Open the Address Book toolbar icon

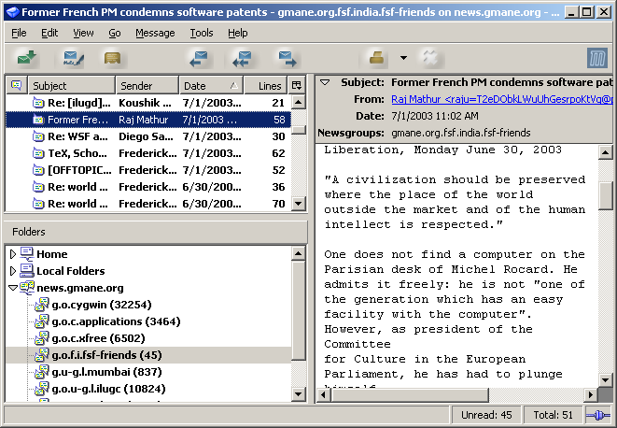pos(113,59)
